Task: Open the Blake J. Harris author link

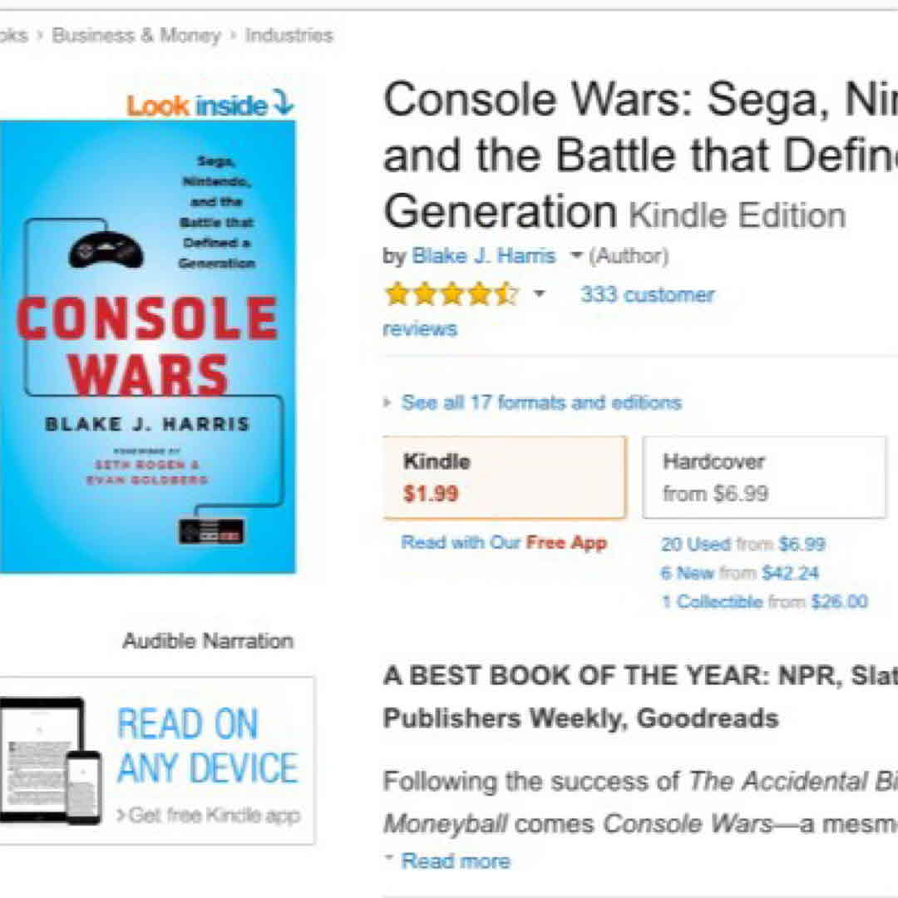Action: pos(483,256)
